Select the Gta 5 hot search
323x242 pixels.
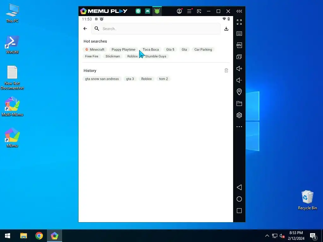pos(170,49)
